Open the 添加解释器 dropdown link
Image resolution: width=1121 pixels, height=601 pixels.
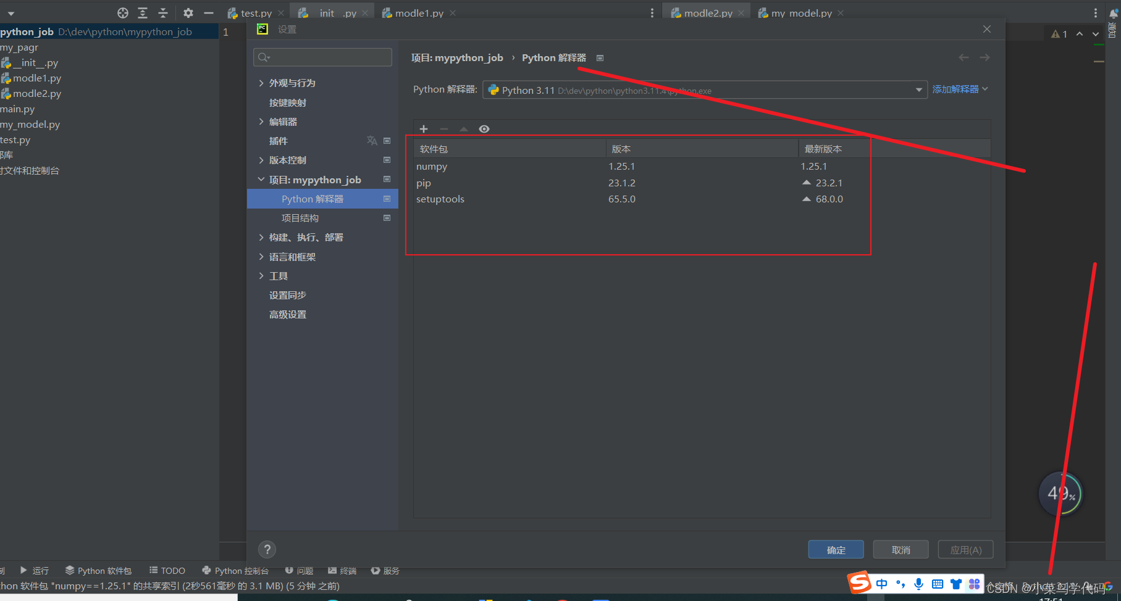coord(960,89)
